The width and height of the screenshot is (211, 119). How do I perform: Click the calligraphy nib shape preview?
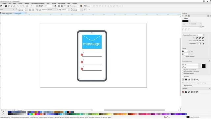(204, 66)
